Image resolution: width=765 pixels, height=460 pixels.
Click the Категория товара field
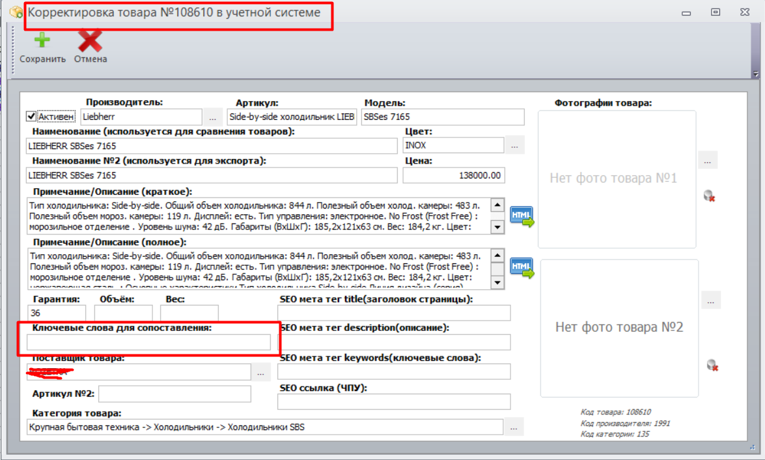click(x=265, y=427)
